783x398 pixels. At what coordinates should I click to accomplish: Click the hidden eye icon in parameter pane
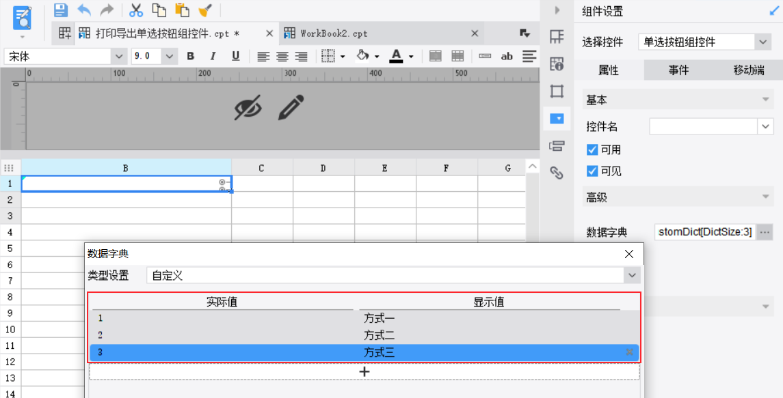[x=248, y=108]
